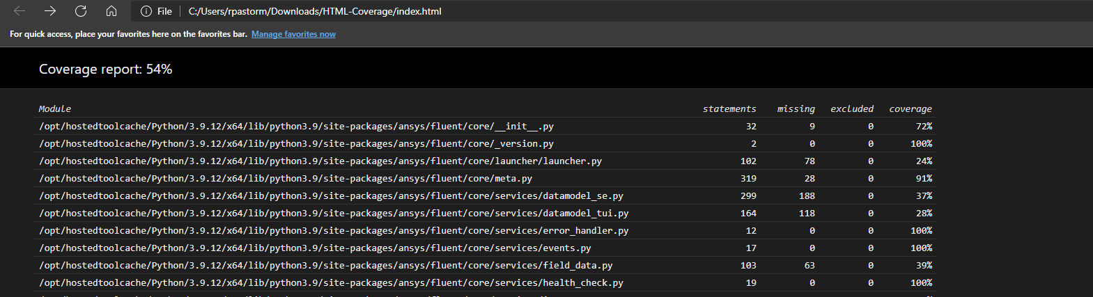Click the address bar showing index.html path
This screenshot has width=1093, height=297.
[315, 11]
